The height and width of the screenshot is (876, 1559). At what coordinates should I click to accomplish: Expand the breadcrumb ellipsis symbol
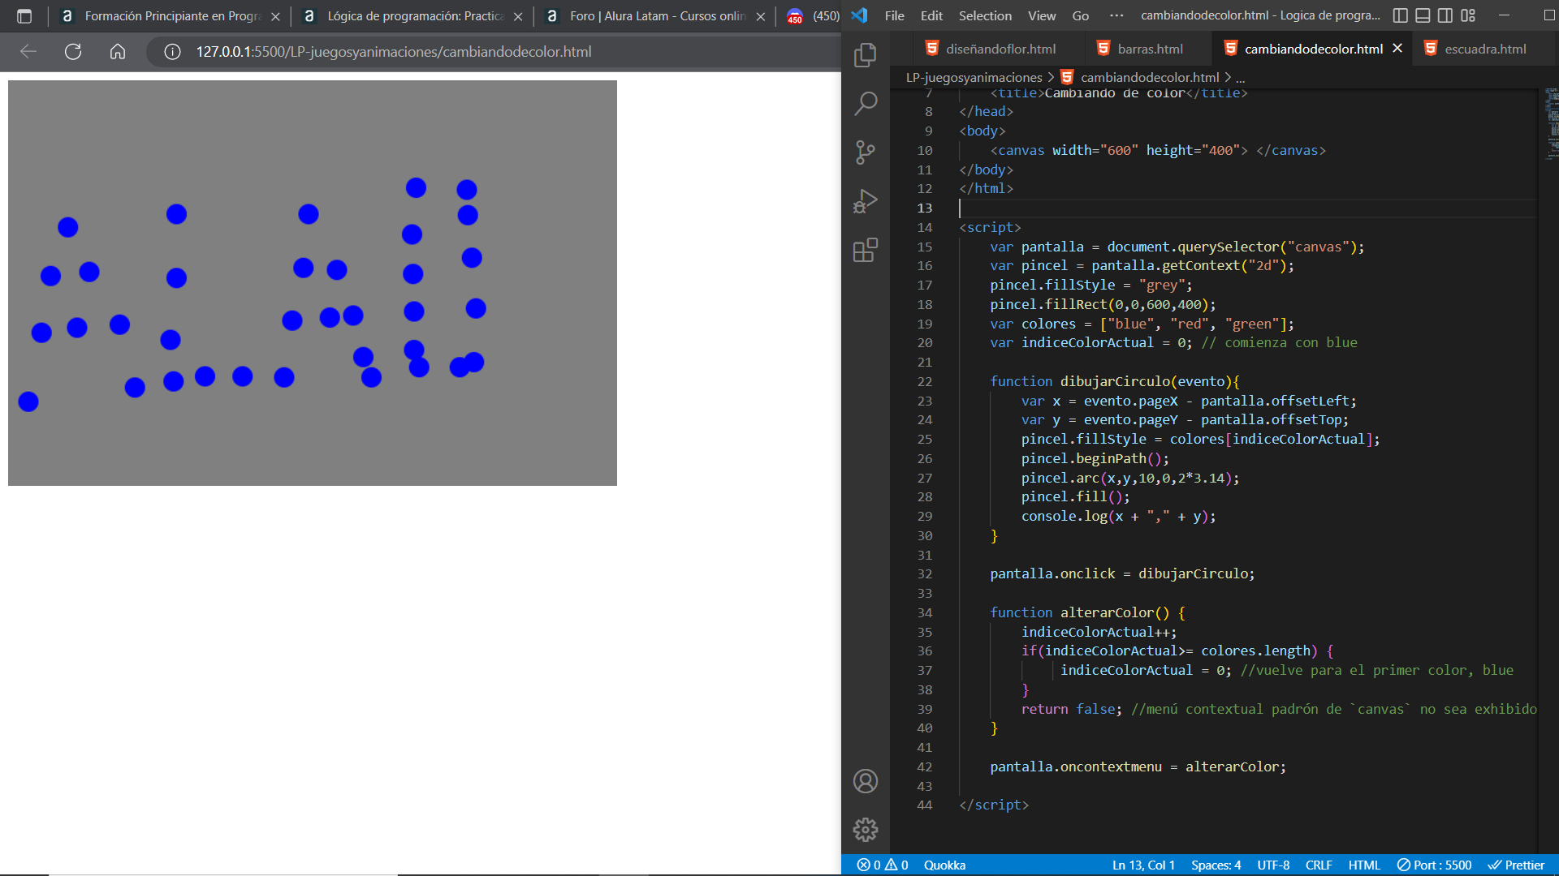(x=1240, y=77)
